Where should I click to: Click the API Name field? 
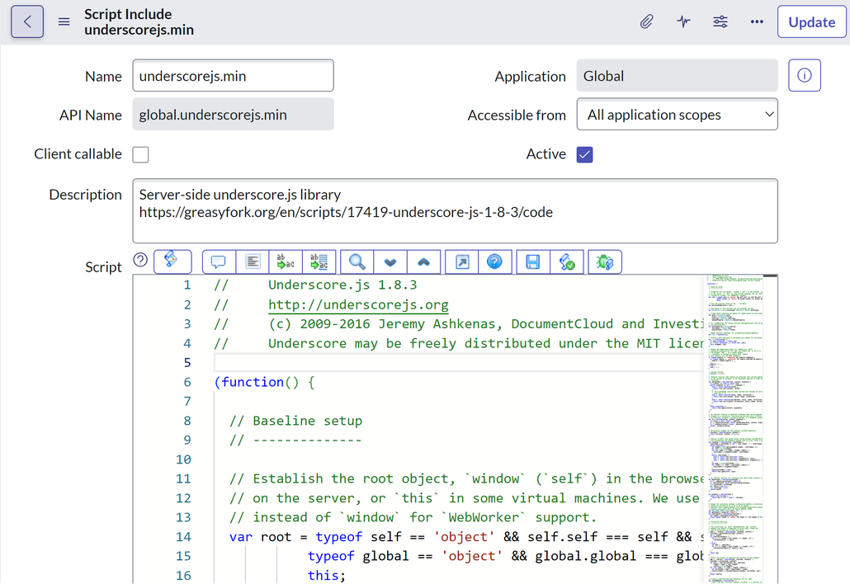click(x=233, y=115)
